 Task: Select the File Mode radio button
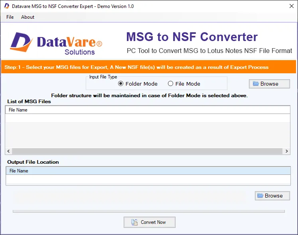point(184,84)
